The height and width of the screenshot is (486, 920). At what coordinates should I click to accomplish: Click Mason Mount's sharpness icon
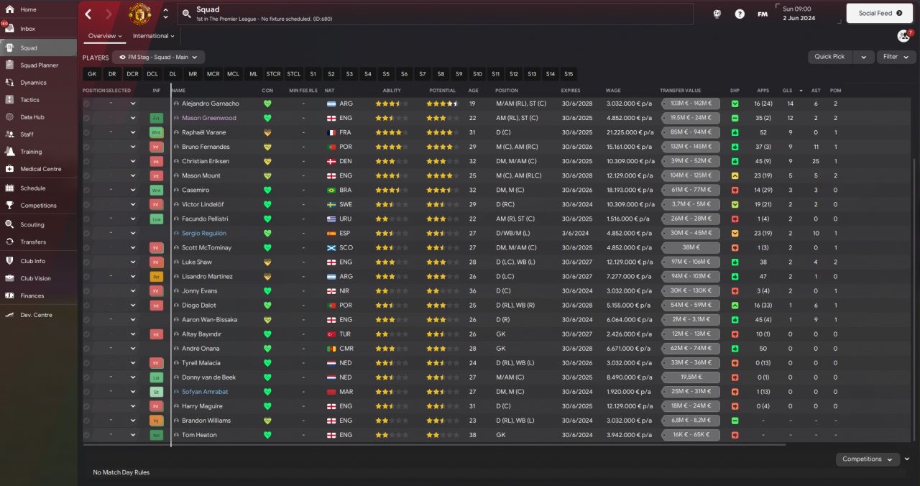[735, 175]
